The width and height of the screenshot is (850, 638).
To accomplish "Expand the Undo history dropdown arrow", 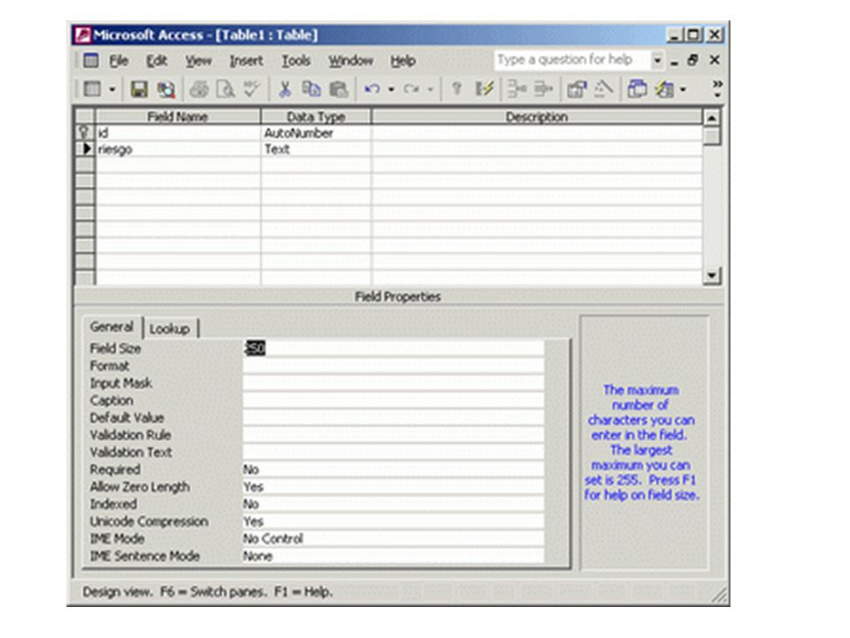I will click(x=390, y=89).
